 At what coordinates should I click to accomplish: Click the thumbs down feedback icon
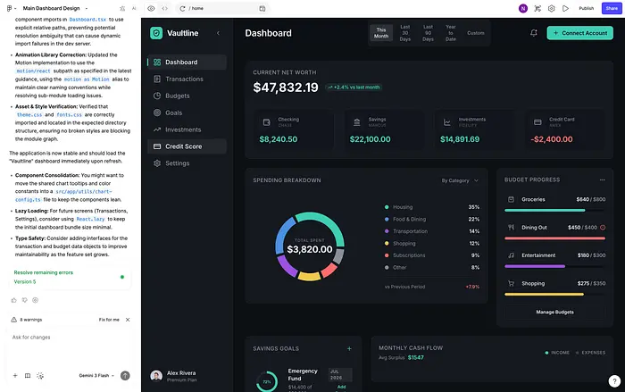(x=24, y=300)
